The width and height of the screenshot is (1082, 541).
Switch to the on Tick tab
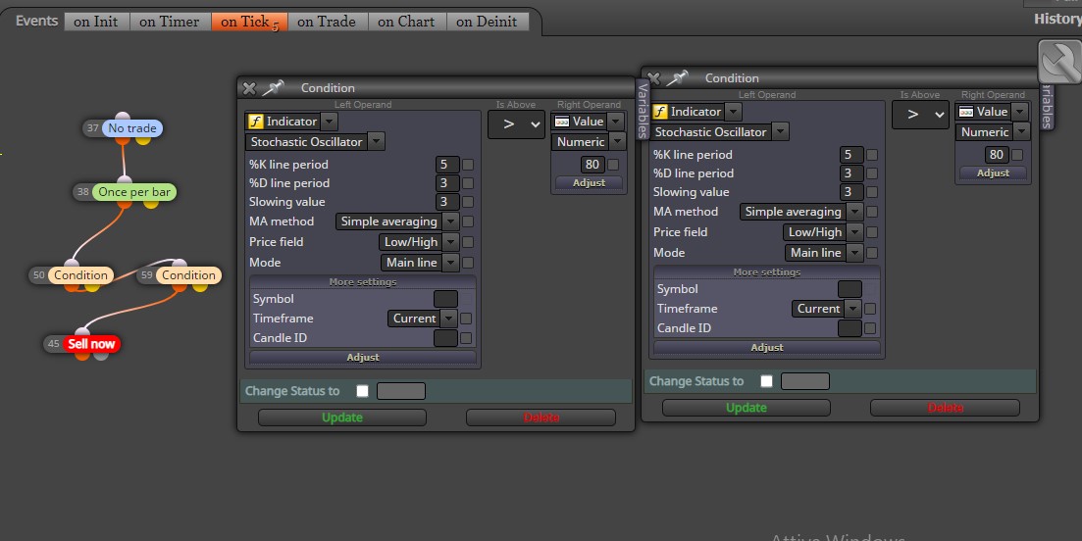(x=250, y=22)
